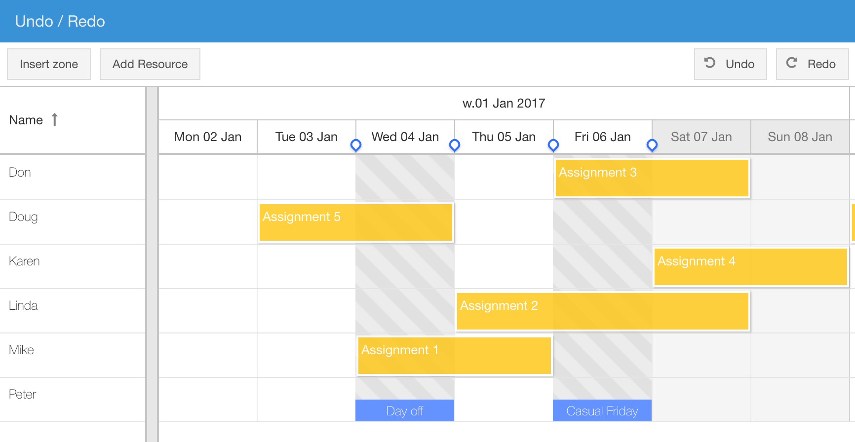Select the pin marker before Wed 04 Jan
Image resolution: width=855 pixels, height=442 pixels.
pos(356,145)
